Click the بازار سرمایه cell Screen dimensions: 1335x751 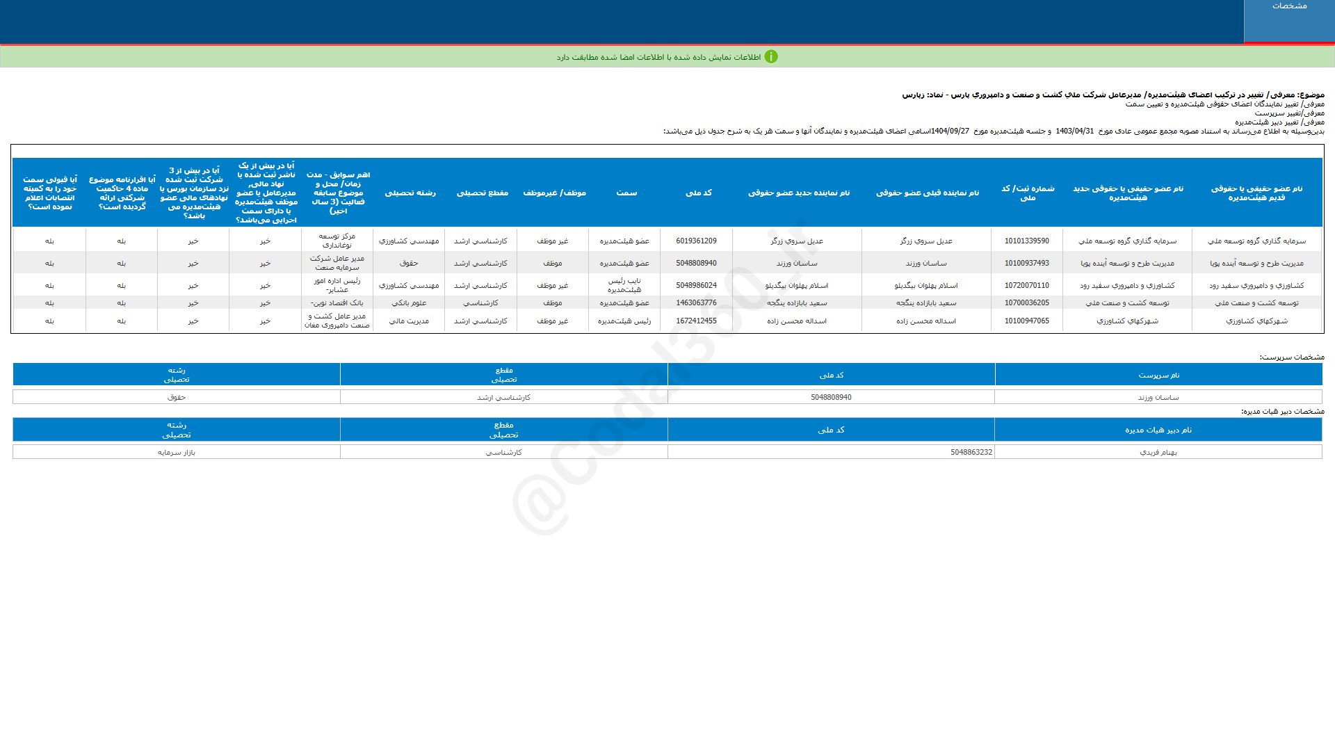pyautogui.click(x=177, y=452)
